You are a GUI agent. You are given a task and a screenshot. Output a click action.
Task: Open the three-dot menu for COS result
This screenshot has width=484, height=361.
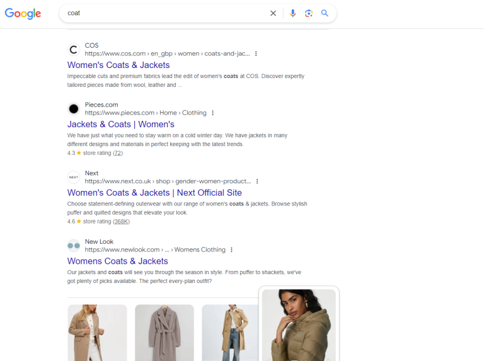pyautogui.click(x=256, y=54)
